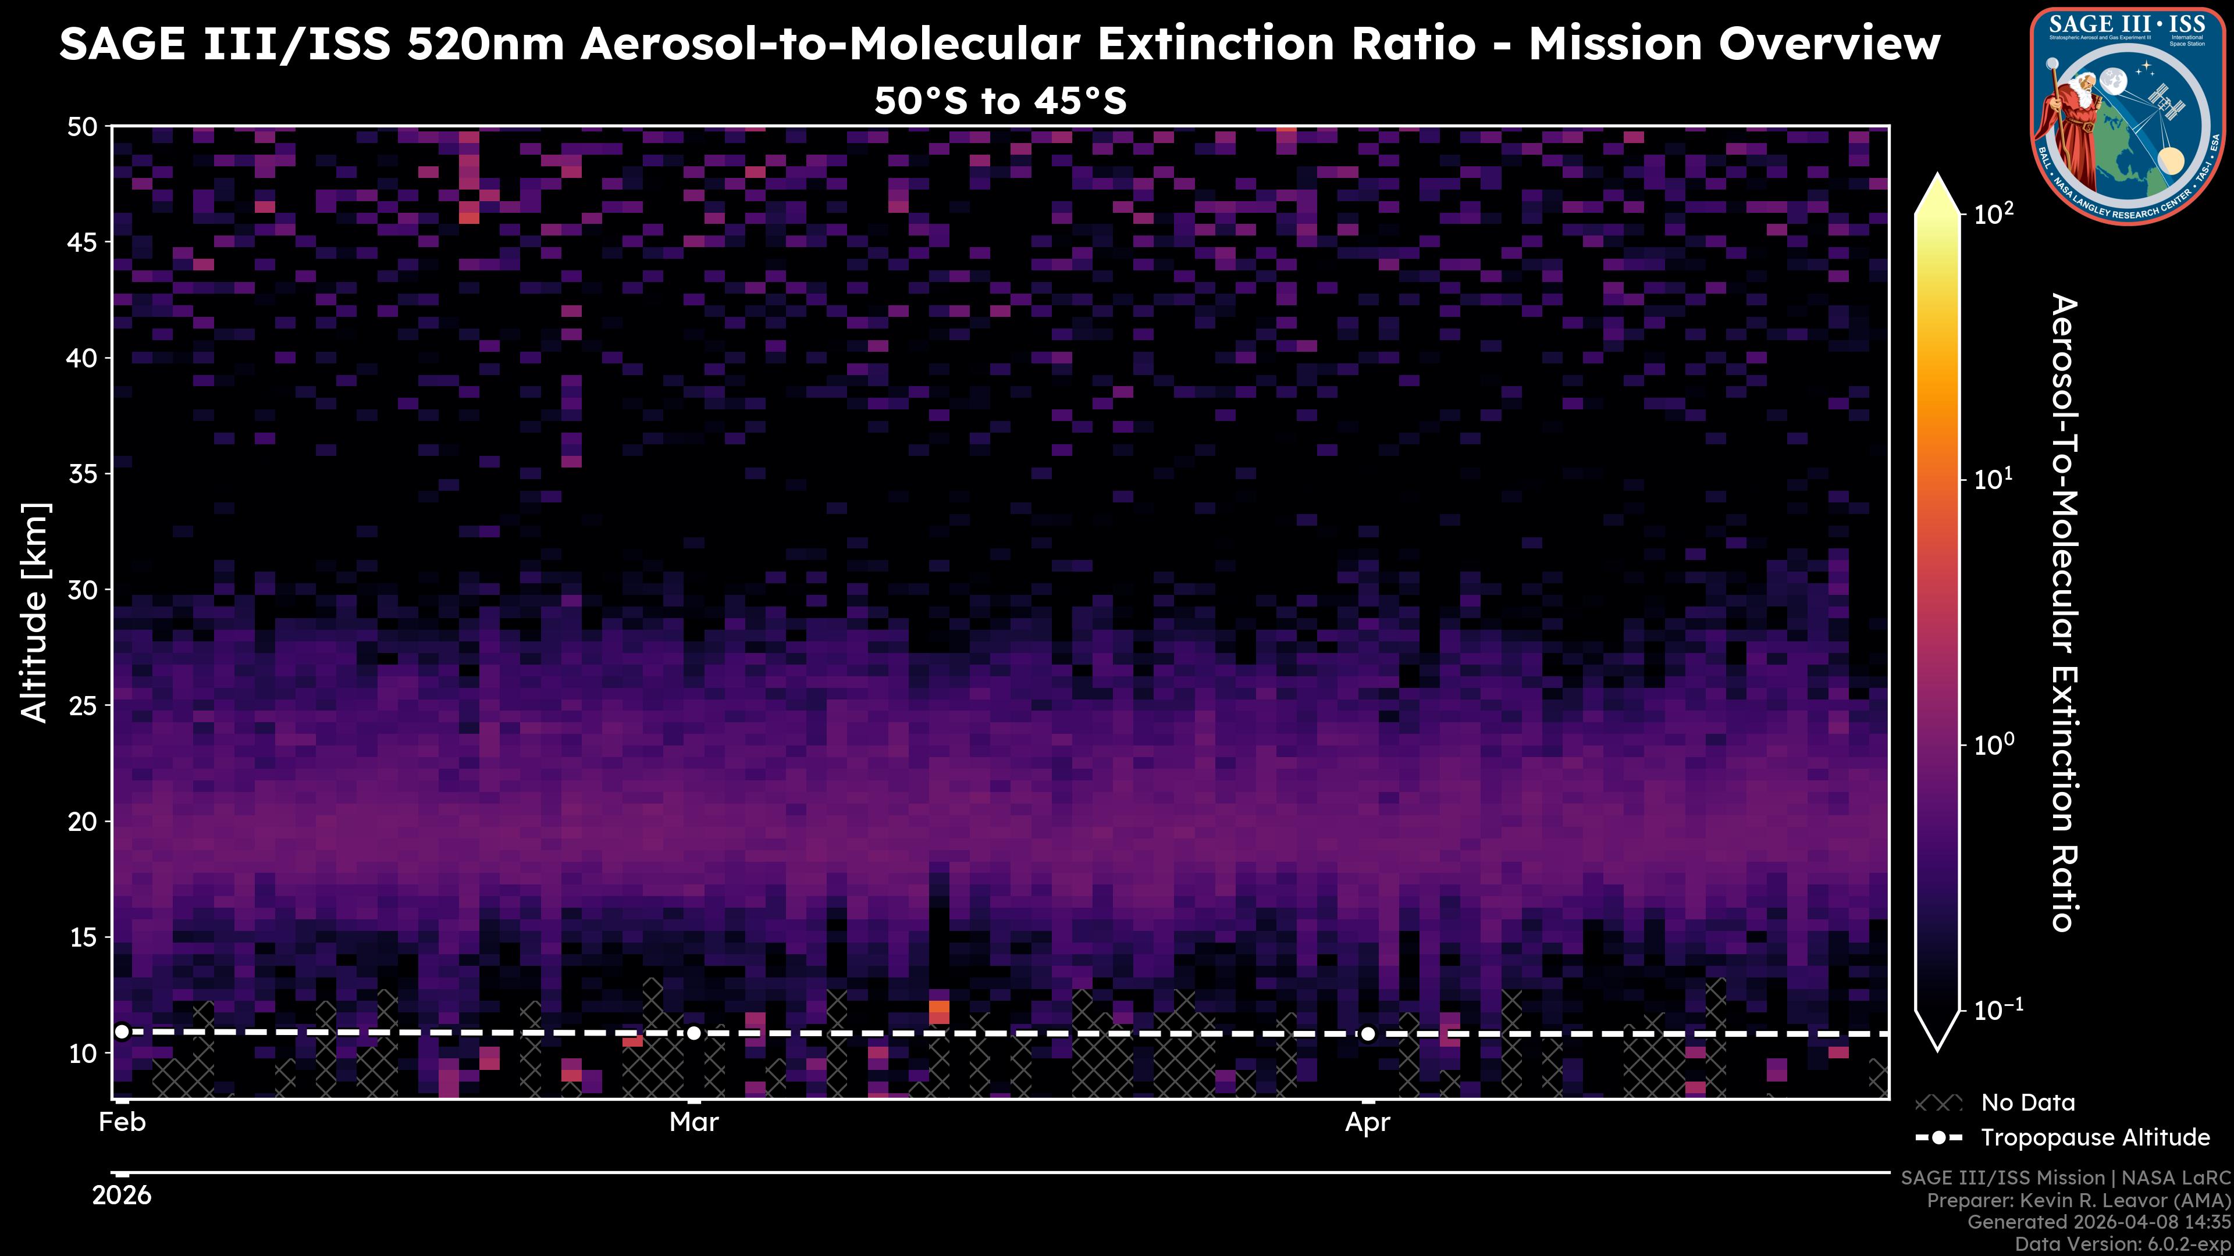Click the tropopause dot at Apr

(x=1368, y=1033)
